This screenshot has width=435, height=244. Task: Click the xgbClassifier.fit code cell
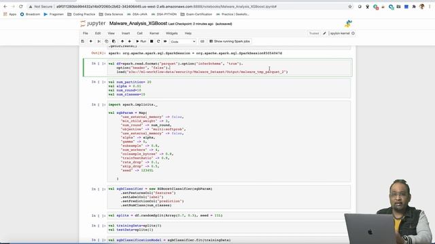(x=229, y=240)
